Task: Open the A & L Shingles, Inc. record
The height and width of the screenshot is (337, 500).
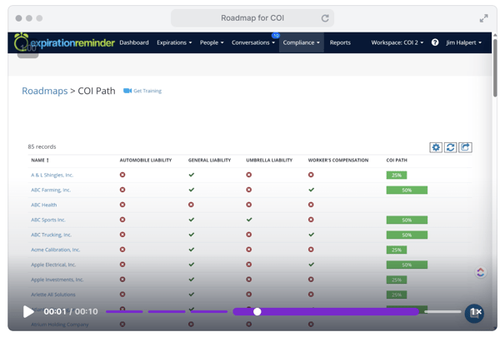Action: tap(52, 175)
